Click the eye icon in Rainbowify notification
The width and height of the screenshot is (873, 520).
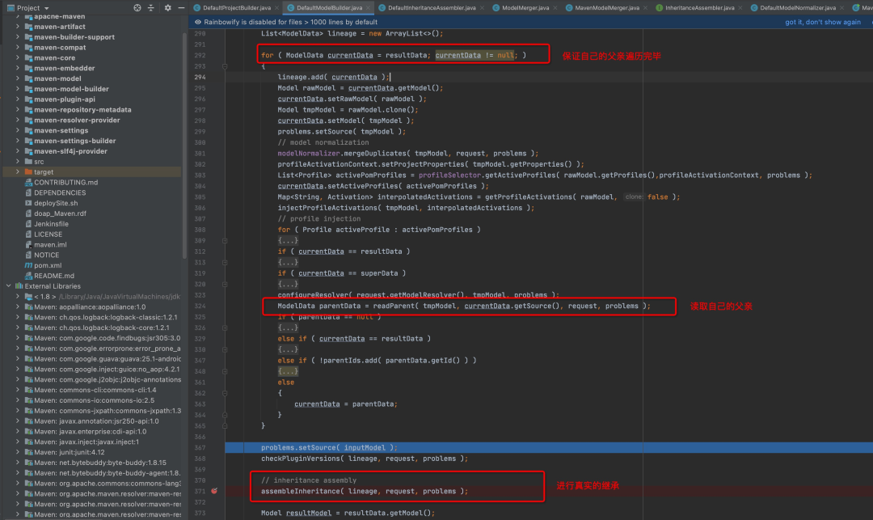[199, 22]
